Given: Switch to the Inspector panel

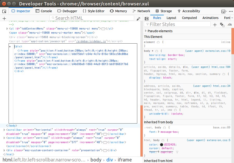Looking at the screenshot, I should [21, 11].
